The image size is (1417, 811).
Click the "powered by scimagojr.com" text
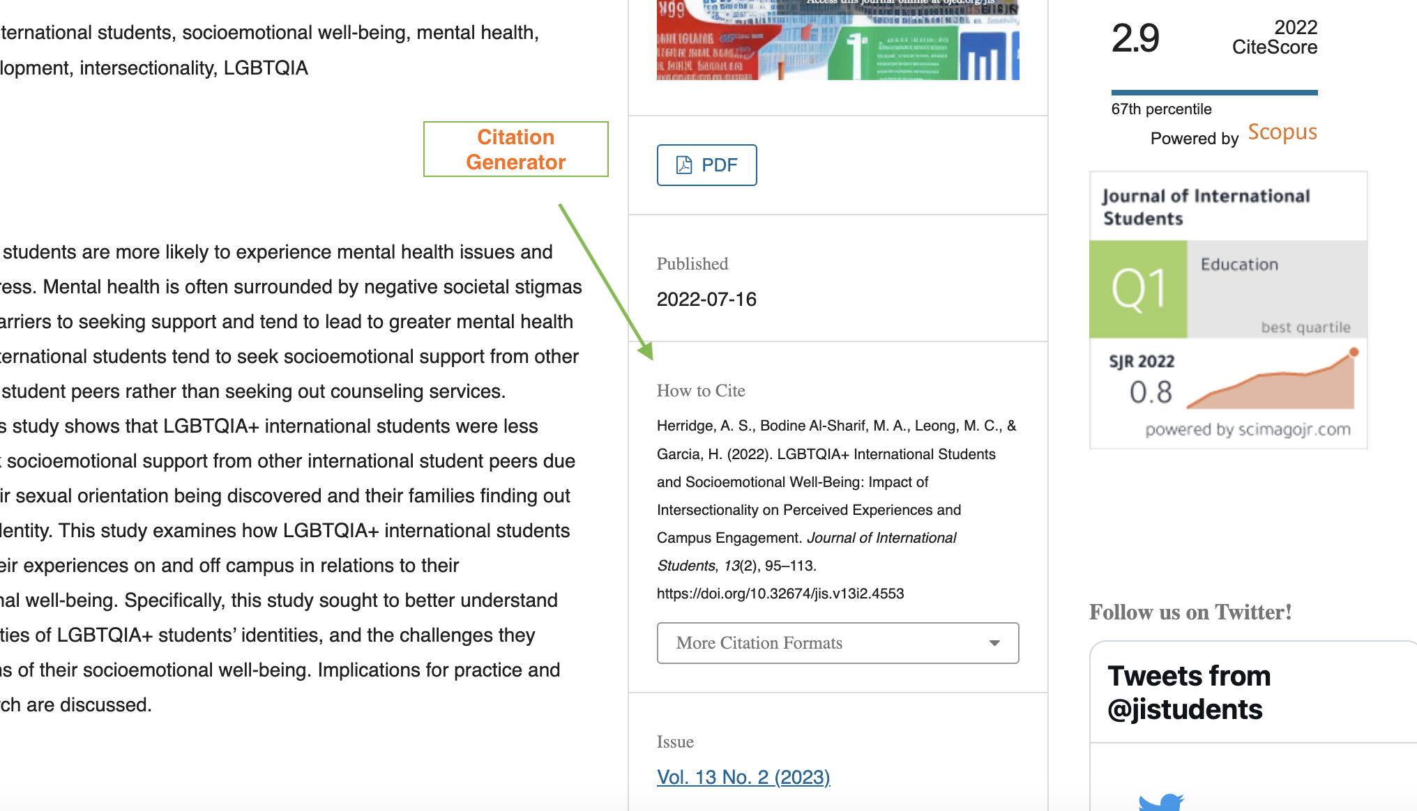pyautogui.click(x=1248, y=429)
